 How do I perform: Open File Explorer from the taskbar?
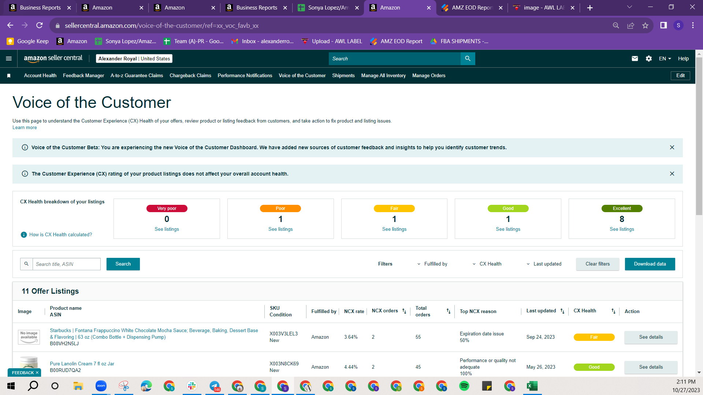[x=78, y=386]
